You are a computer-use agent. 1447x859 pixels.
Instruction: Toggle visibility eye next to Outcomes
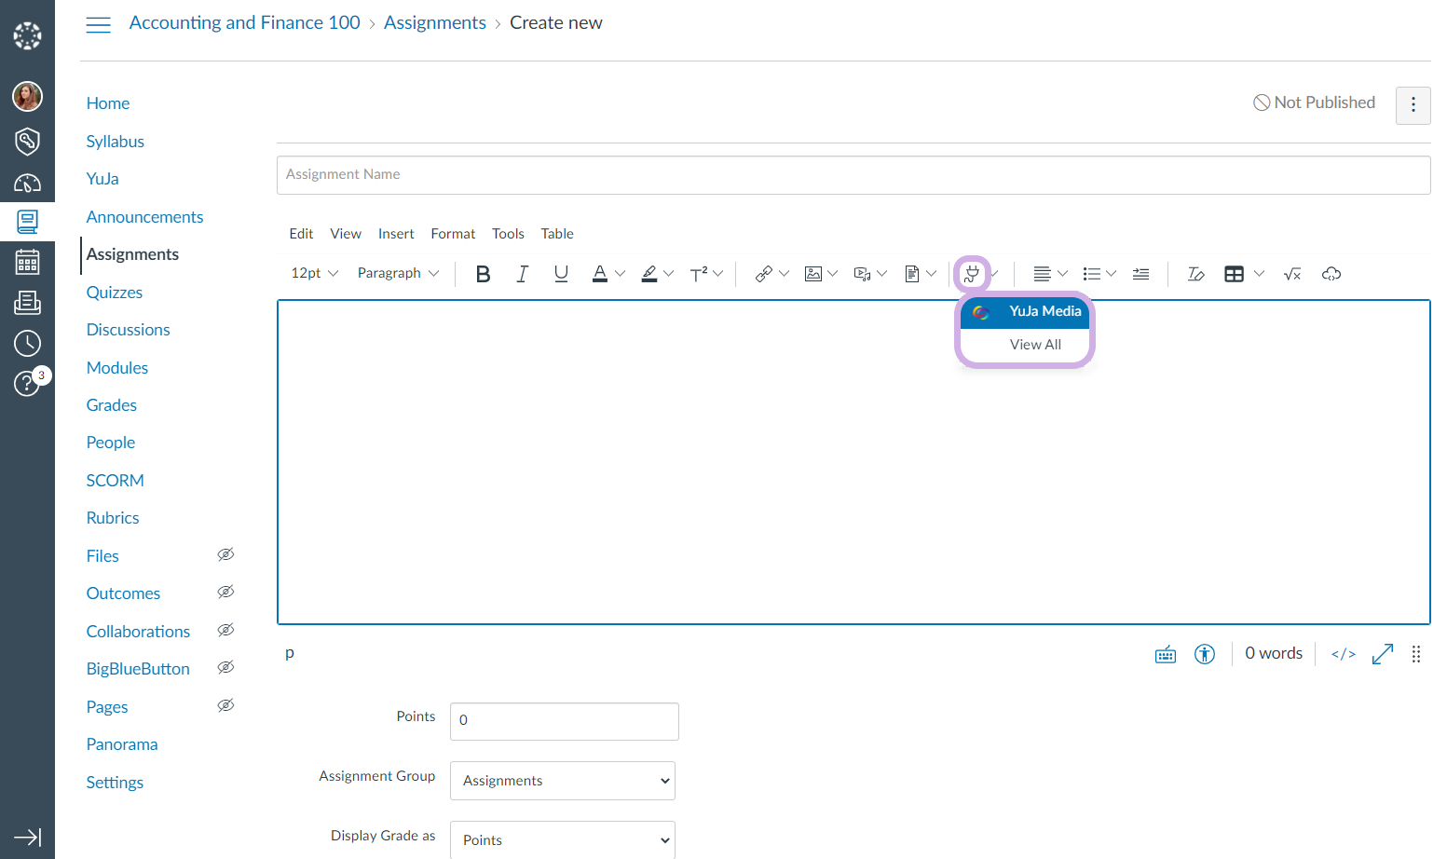tap(225, 593)
